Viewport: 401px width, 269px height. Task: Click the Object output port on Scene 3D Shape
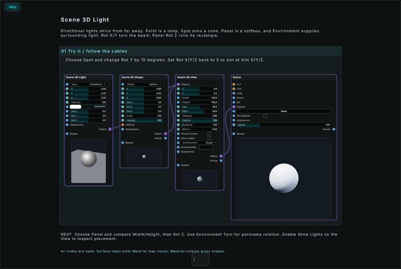(165, 134)
